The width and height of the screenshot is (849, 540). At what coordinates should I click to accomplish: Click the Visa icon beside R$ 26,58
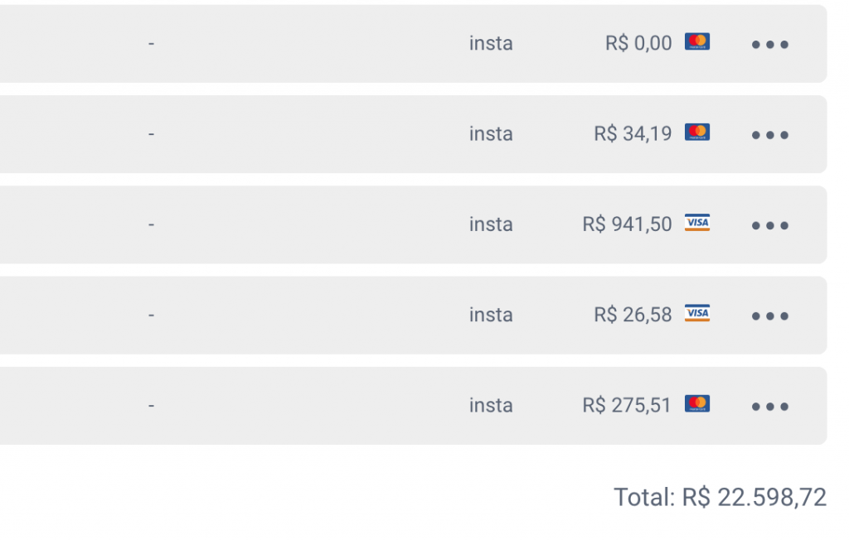tap(696, 313)
